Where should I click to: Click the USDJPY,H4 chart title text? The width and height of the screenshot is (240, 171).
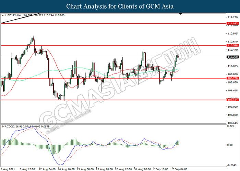tap(13, 15)
